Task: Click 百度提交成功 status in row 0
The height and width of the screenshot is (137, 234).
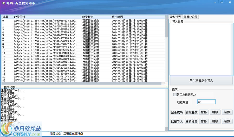Action: 90,21
